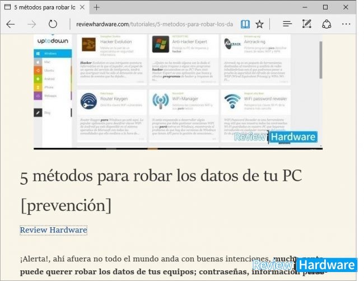Open the More actions ellipsis menu

(346, 24)
